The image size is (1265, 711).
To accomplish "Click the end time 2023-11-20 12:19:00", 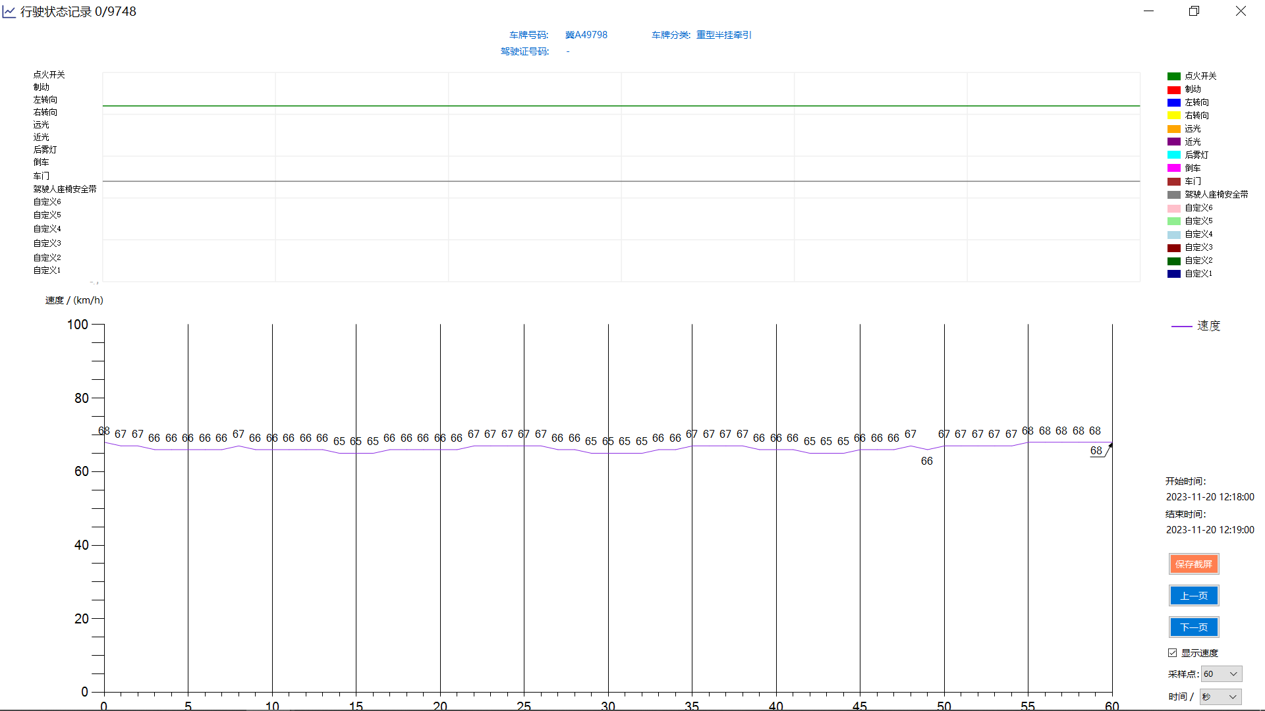I will pyautogui.click(x=1210, y=530).
